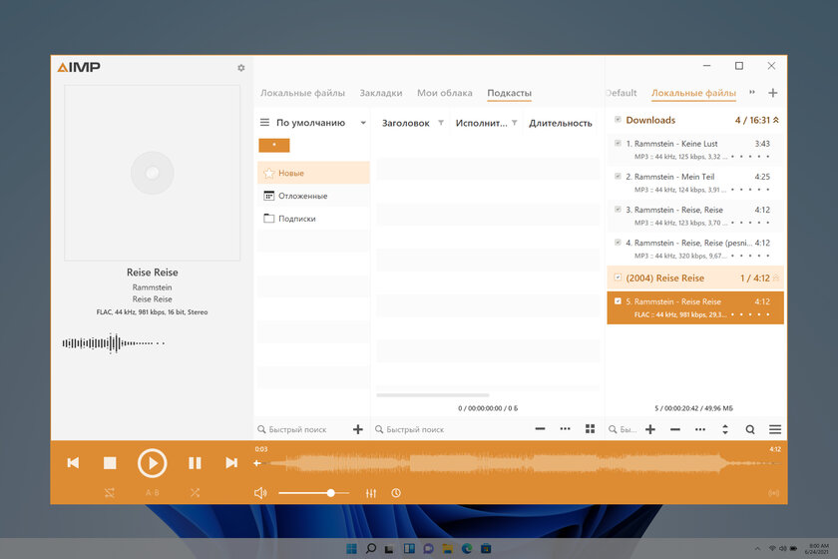838x559 pixels.
Task: Toggle checkbox for Keine Lust track
Action: (618, 143)
